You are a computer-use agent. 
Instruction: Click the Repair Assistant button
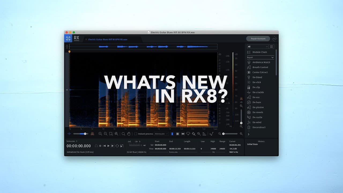[x=258, y=39]
